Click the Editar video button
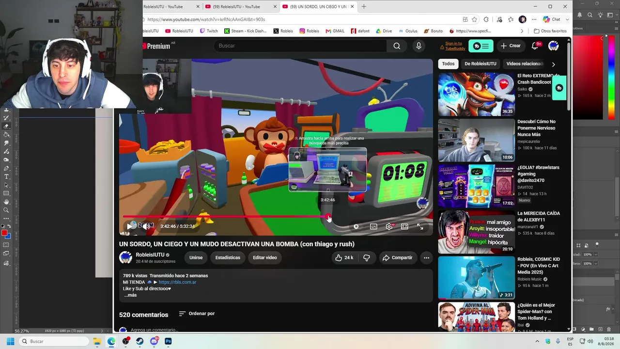620x349 pixels. pos(264,258)
